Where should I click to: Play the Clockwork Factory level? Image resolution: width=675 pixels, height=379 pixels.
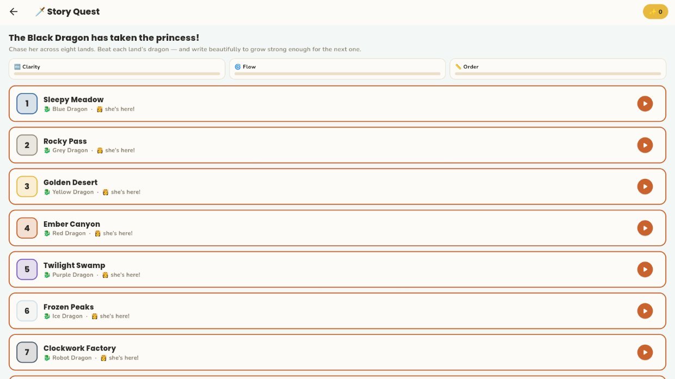click(645, 352)
